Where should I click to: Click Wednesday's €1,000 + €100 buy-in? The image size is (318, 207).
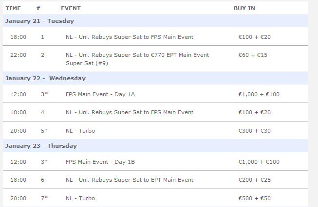(259, 94)
